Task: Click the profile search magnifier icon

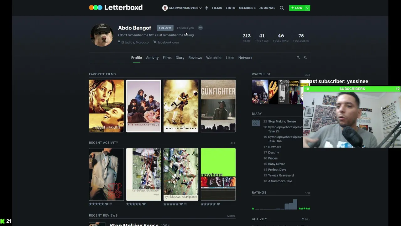Action: click(298, 58)
